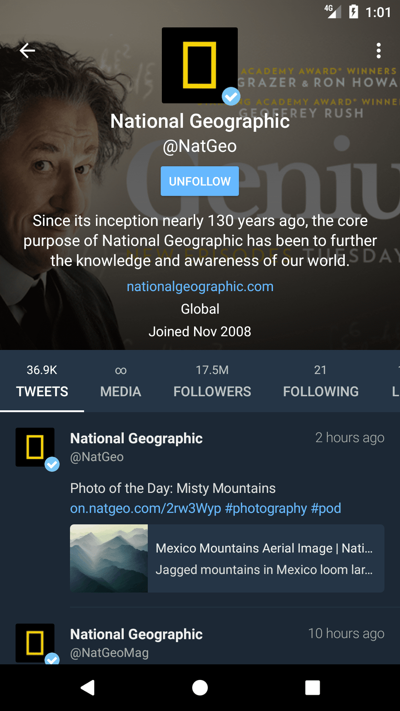Image resolution: width=400 pixels, height=711 pixels.
Task: Open nationalgeographic.com from the bio
Action: tap(200, 286)
